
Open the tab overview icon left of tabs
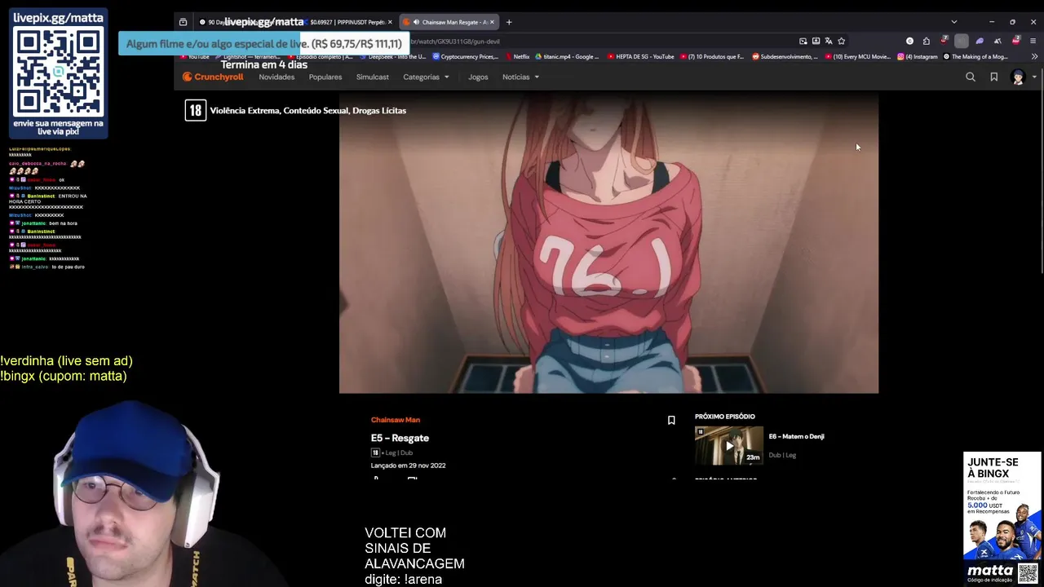click(x=183, y=22)
